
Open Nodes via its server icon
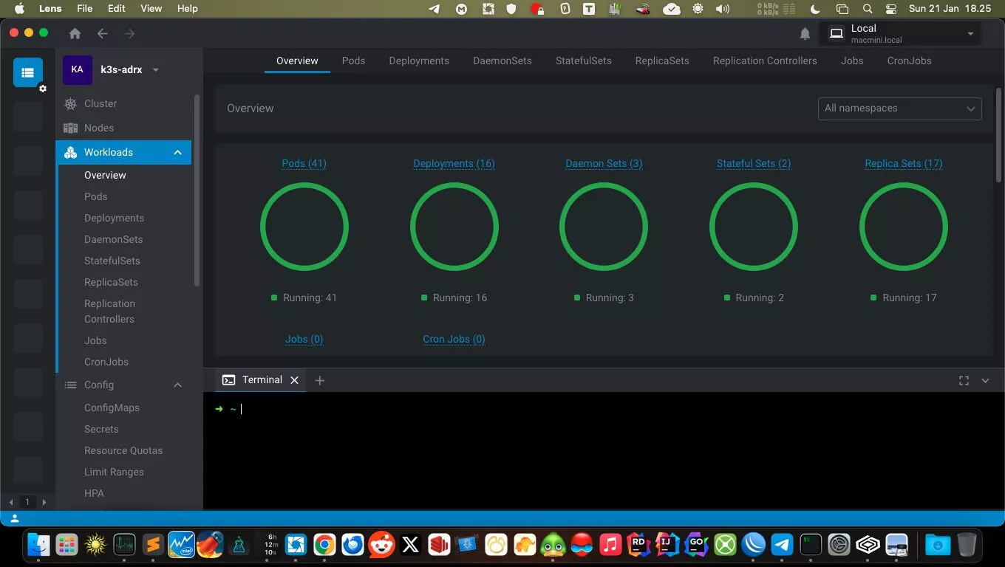(70, 128)
